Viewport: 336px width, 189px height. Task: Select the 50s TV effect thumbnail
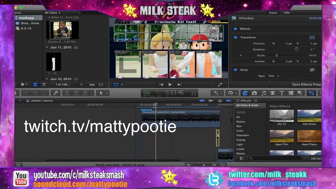[x=282, y=116]
